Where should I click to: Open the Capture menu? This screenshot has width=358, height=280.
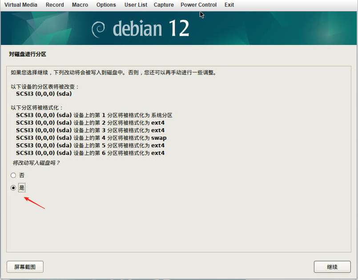click(164, 5)
